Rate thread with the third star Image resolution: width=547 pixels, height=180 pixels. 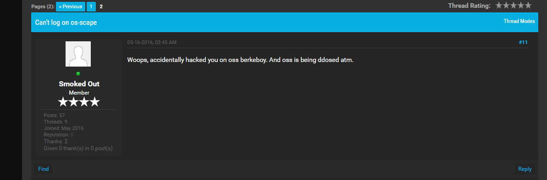[514, 5]
